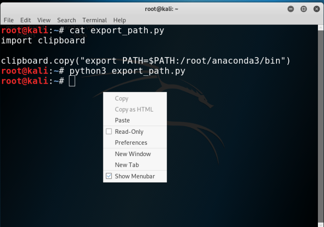
Task: Open the Search menu
Action: point(67,20)
